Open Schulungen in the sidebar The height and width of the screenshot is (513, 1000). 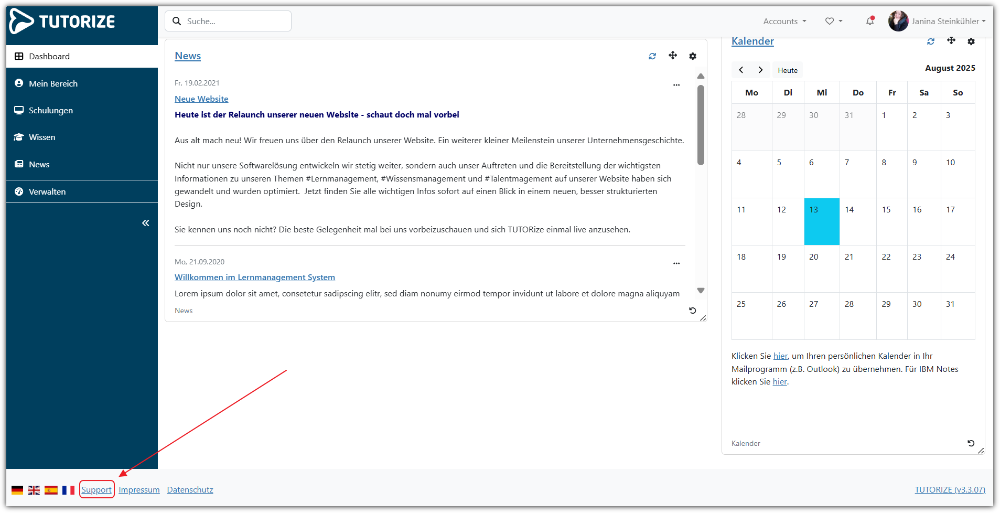point(51,110)
